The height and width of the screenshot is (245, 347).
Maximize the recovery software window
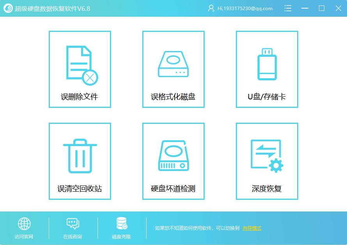click(x=322, y=9)
